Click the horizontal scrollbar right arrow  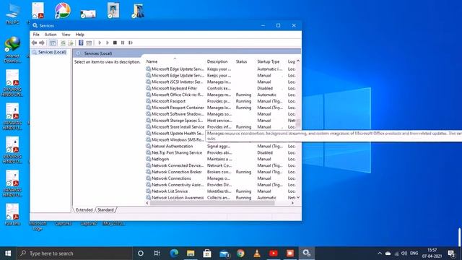coord(292,203)
